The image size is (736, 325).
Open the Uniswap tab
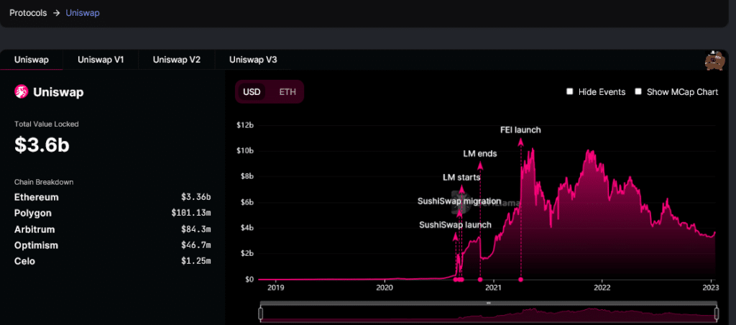pyautogui.click(x=32, y=60)
